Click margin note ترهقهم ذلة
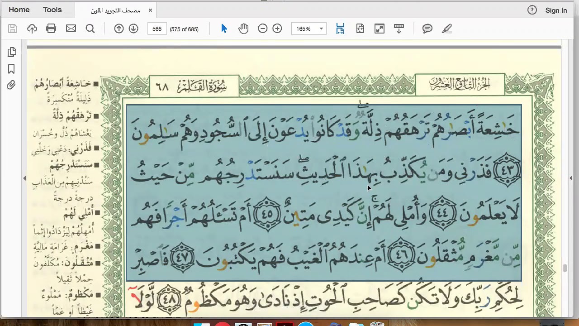The image size is (579, 326). [72, 116]
